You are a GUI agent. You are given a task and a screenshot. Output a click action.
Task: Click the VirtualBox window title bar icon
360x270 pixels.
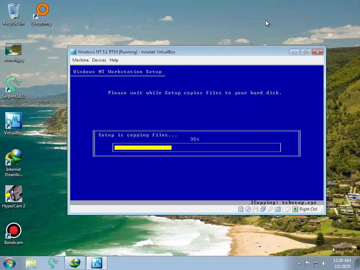coord(73,52)
